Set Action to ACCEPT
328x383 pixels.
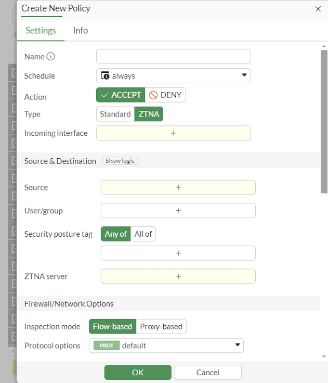(121, 95)
